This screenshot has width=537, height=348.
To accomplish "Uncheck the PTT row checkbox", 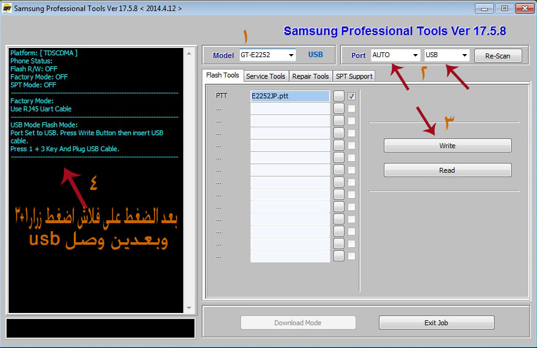I will 351,96.
